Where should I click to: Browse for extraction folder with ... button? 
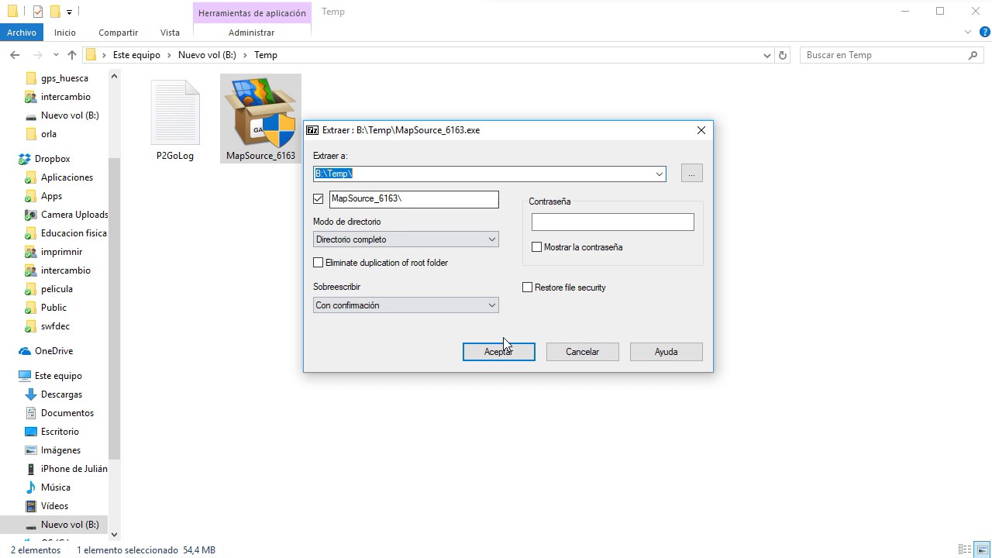(691, 174)
